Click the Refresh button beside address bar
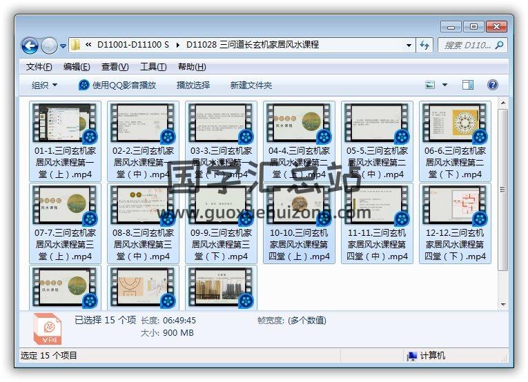This screenshot has width=528, height=382. coord(424,45)
